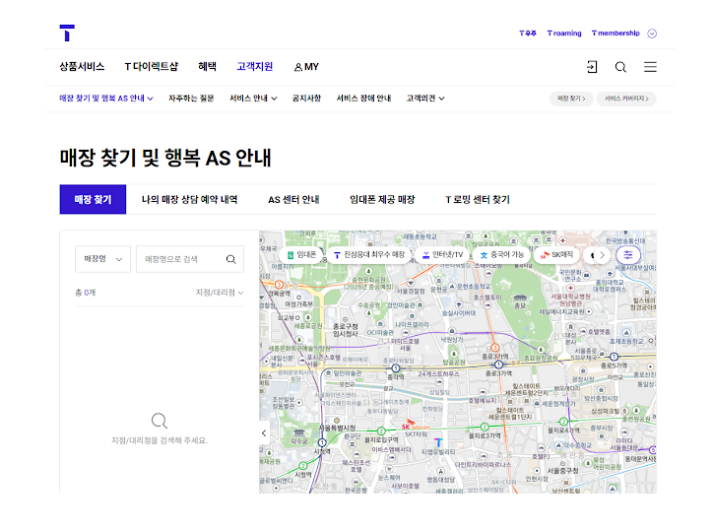Viewport: 713px width, 530px height.
Task: Click the 총 0개 result count
Action: (x=86, y=293)
